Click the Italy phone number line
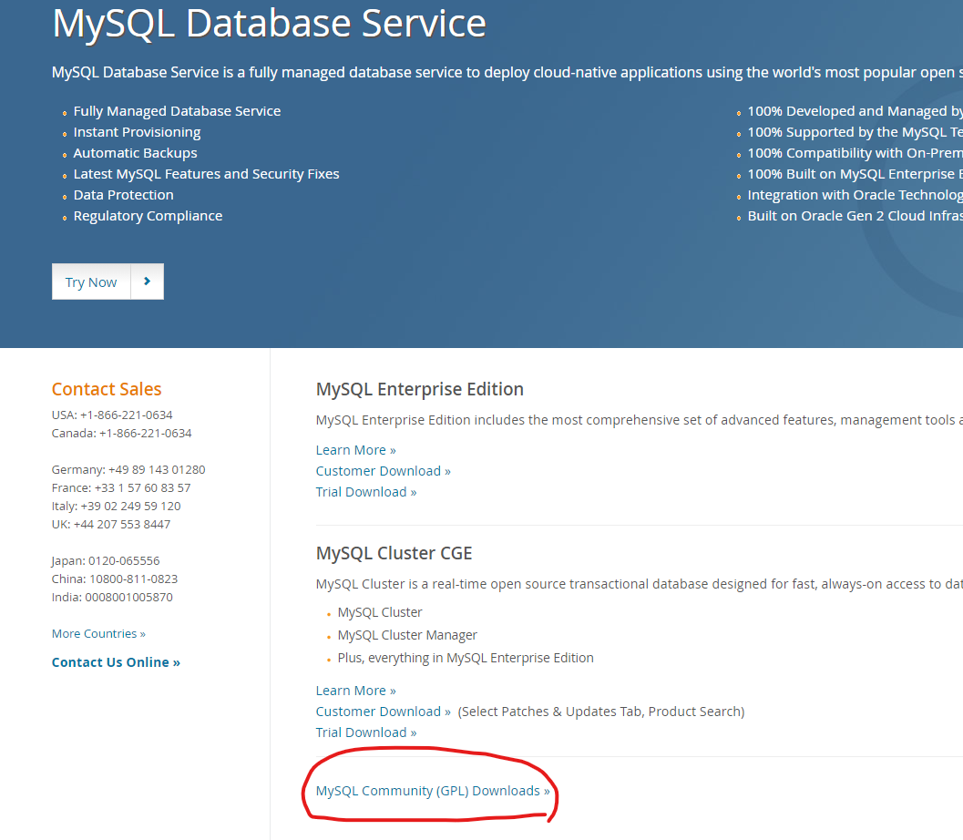The width and height of the screenshot is (963, 840). coord(116,506)
